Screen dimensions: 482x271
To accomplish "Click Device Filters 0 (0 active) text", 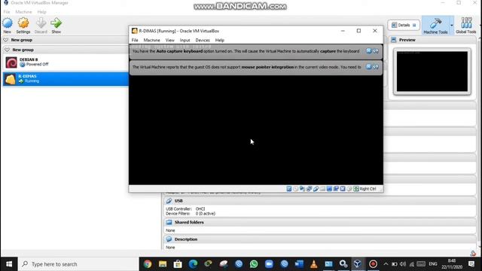I will pos(191,214).
